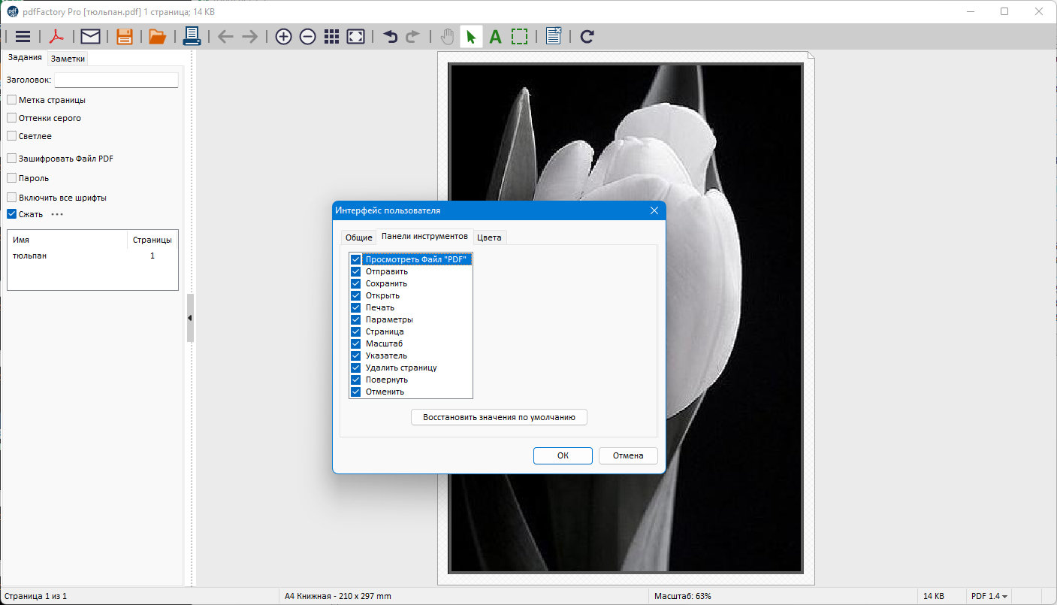Click Отмена button in dialog

click(x=628, y=455)
